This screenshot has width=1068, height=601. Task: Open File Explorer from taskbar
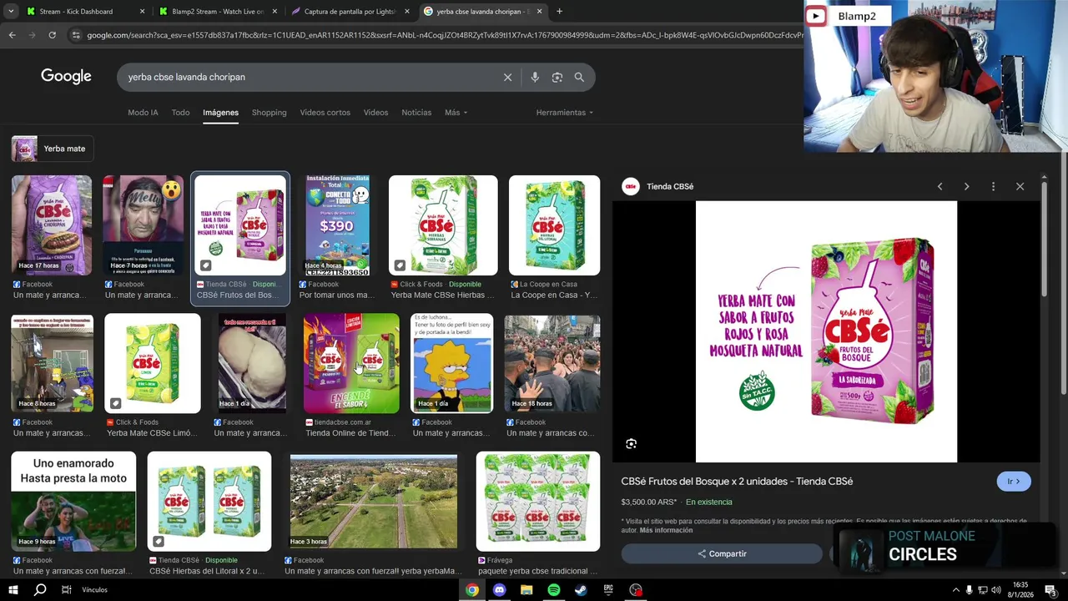(526, 589)
